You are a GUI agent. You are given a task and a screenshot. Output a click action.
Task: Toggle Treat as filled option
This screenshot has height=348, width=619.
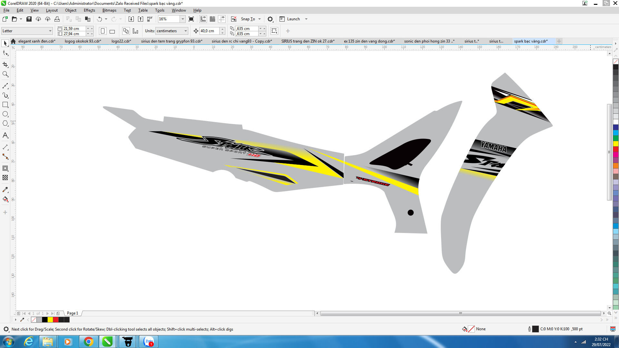274,31
